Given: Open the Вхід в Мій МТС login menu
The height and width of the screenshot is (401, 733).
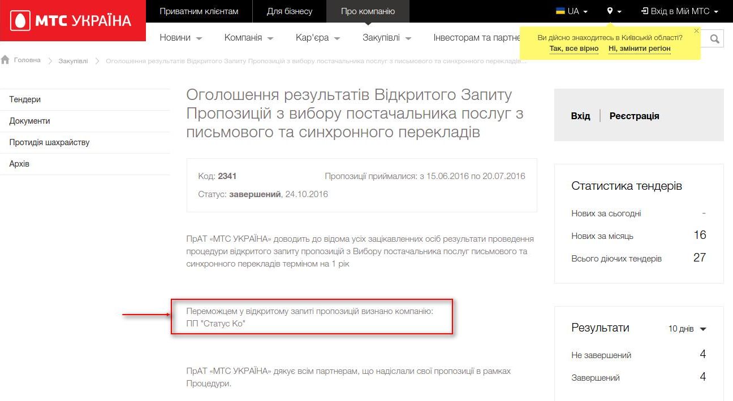Looking at the screenshot, I should coord(680,11).
